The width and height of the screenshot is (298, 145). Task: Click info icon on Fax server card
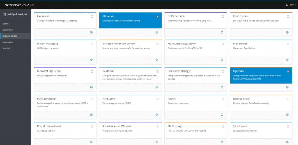pos(91,32)
